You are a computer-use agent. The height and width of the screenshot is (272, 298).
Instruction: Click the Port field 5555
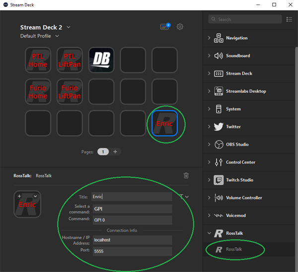pyautogui.click(x=132, y=251)
